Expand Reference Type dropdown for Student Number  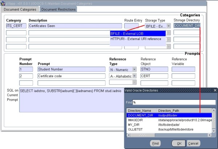tap(134, 69)
